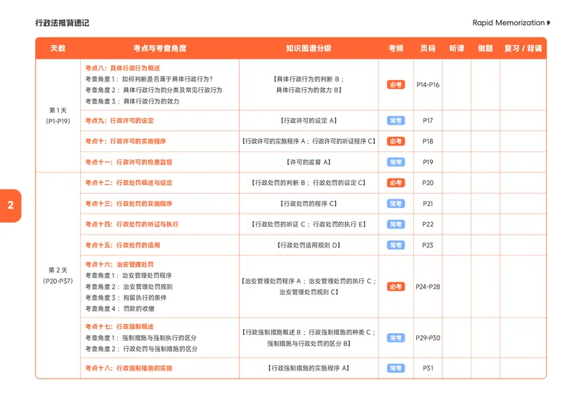The height and width of the screenshot is (412, 582).
Task: Click heading 考点十八:行政强制措施的实施
Action: pyautogui.click(x=129, y=368)
